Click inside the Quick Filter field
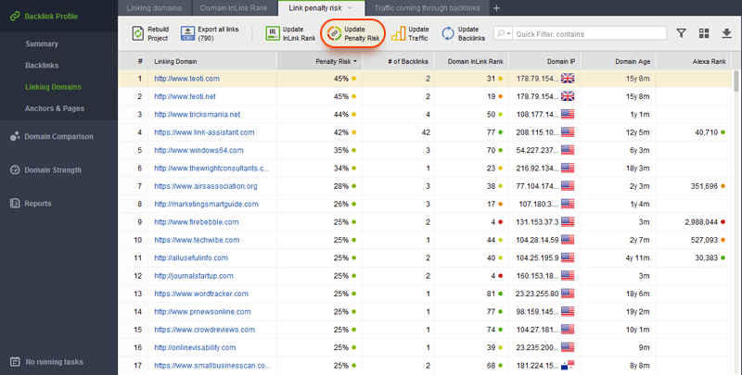Image resolution: width=742 pixels, height=375 pixels. (589, 33)
